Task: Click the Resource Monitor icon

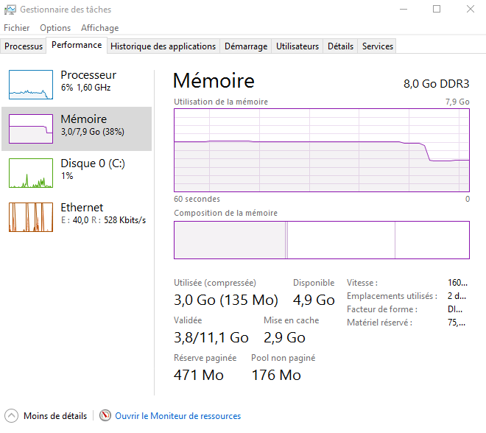Action: [105, 416]
